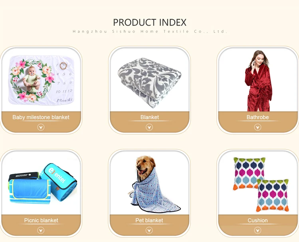
Task: Select the Pet blanket label
Action: [x=149, y=220]
